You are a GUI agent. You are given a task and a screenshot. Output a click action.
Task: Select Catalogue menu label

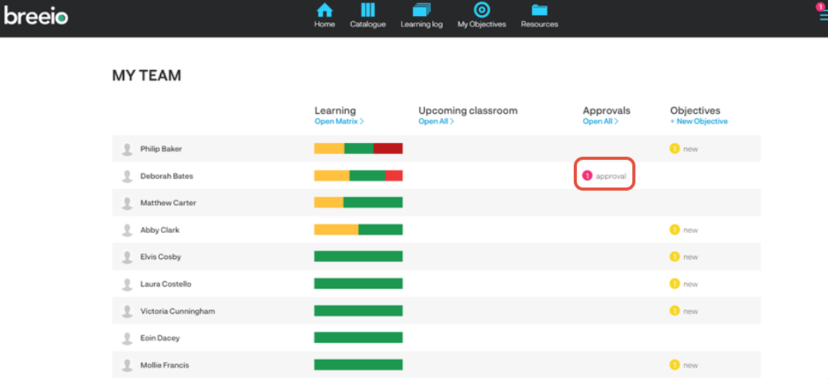click(x=368, y=25)
